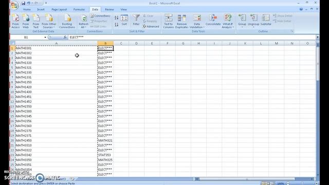
Task: Click Show Detail
Action: (283, 16)
